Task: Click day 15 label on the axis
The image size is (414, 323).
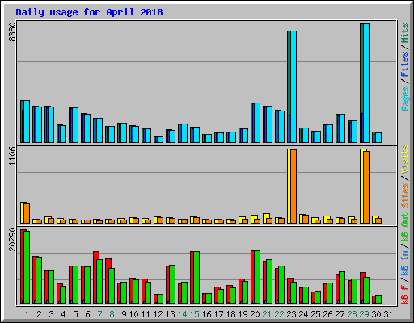Action: click(x=194, y=314)
